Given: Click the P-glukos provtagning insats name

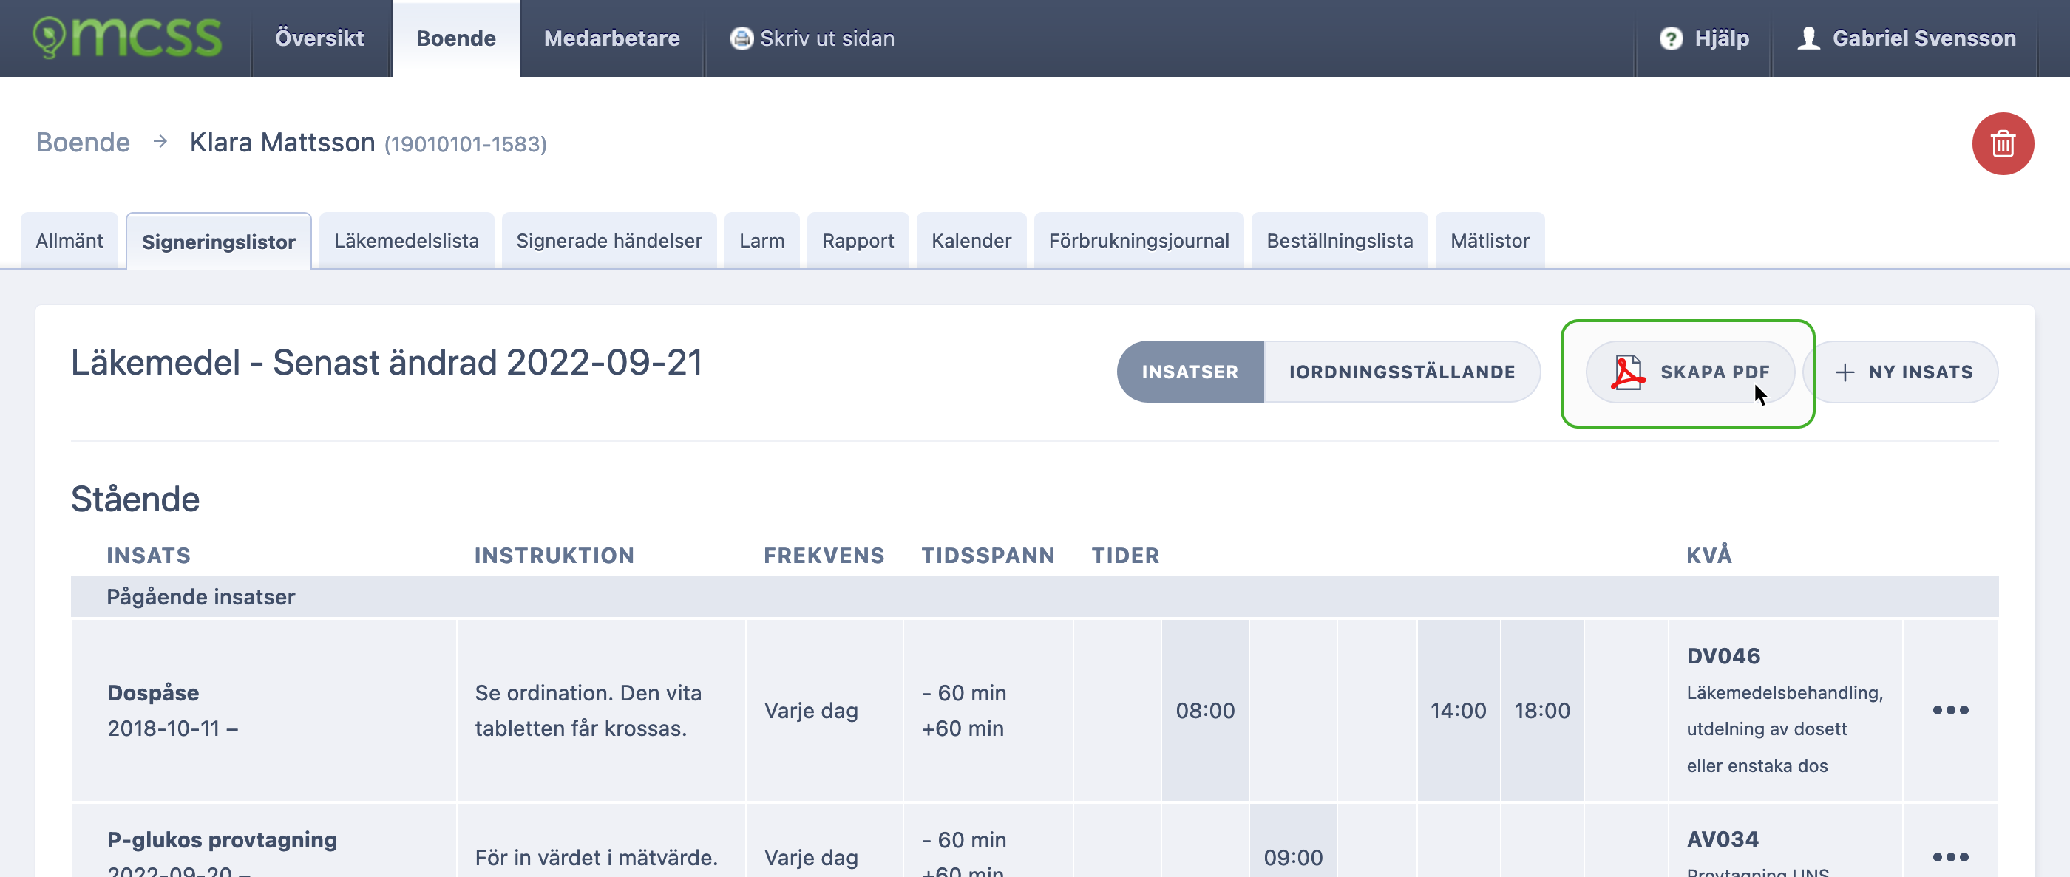Looking at the screenshot, I should point(222,839).
